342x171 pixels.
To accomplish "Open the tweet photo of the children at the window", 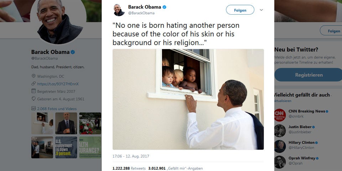I will [188, 99].
